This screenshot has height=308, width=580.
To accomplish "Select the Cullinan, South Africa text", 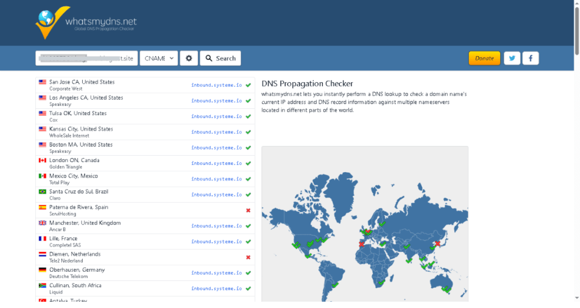I will [x=75, y=285].
